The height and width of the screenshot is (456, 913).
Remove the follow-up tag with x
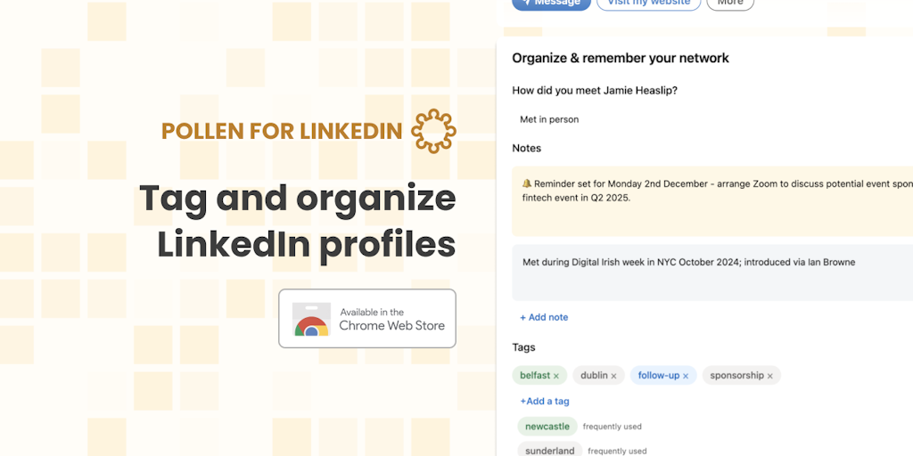pyautogui.click(x=686, y=376)
